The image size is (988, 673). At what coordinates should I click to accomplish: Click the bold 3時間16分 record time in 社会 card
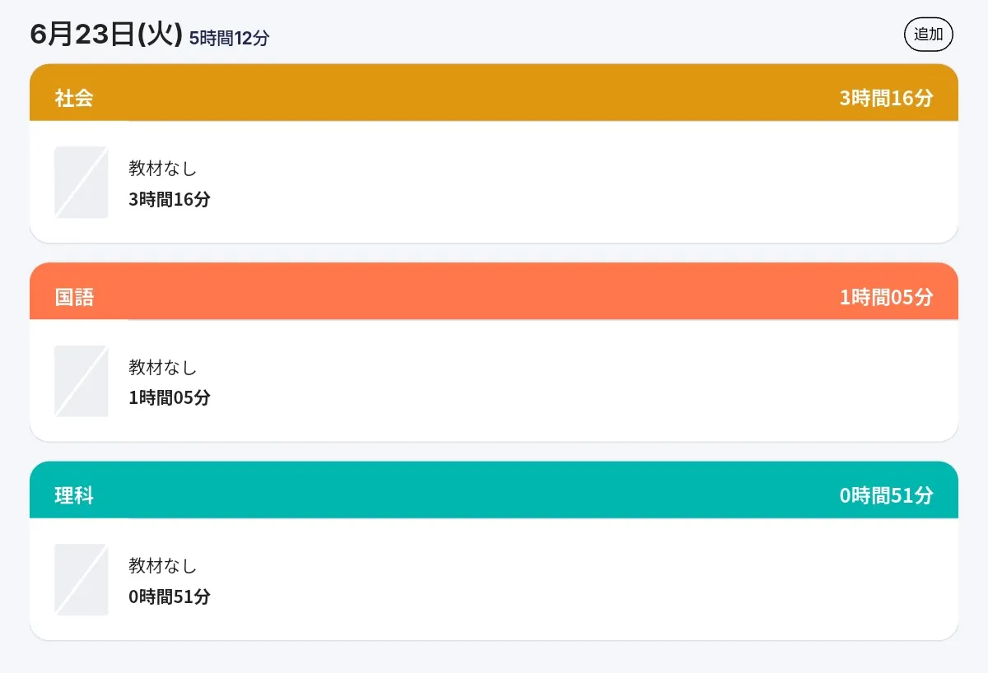click(170, 199)
